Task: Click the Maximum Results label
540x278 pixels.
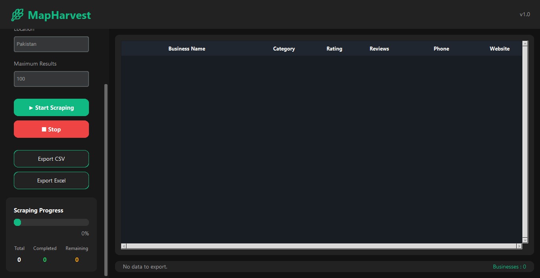Action: coord(35,64)
